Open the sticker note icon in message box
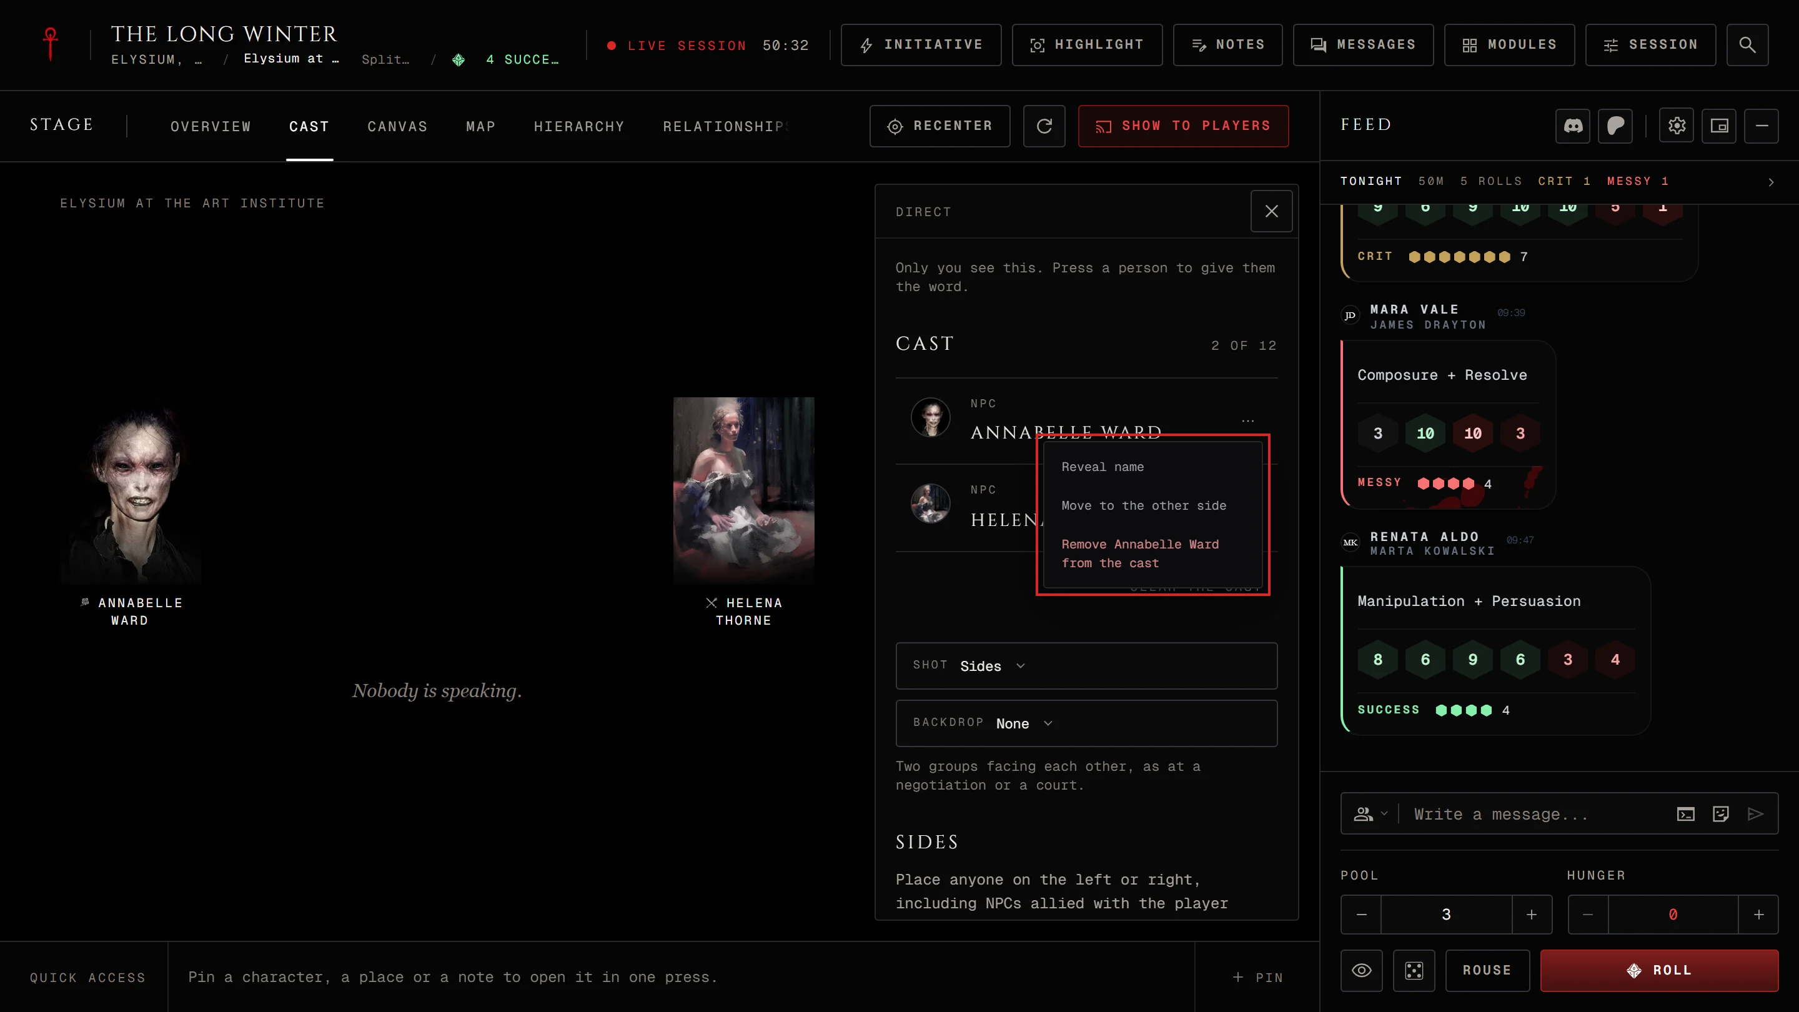This screenshot has height=1012, width=1799. point(1721,813)
